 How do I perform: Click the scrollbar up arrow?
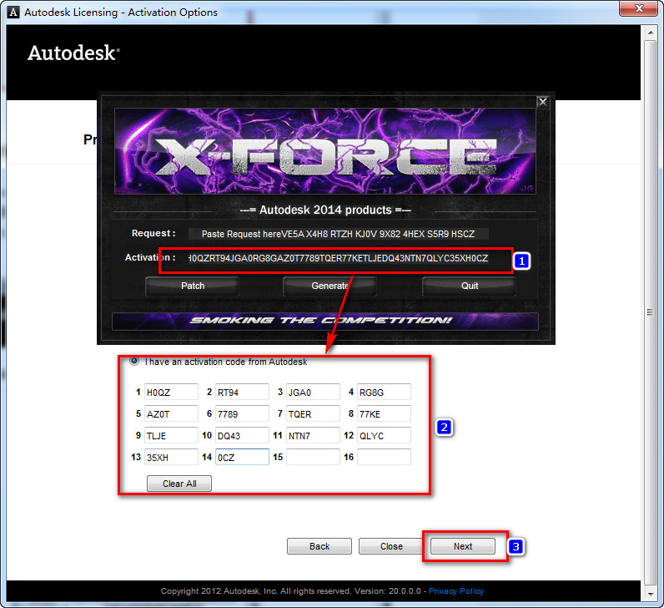(x=650, y=33)
